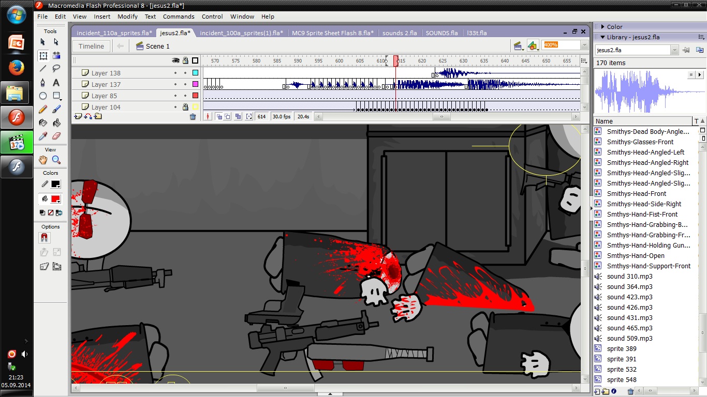Toggle visibility of Layer 138
This screenshot has height=397, width=707.
(175, 73)
